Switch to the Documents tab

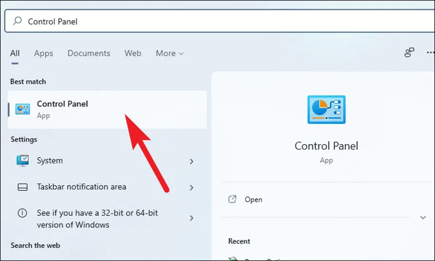pyautogui.click(x=89, y=53)
